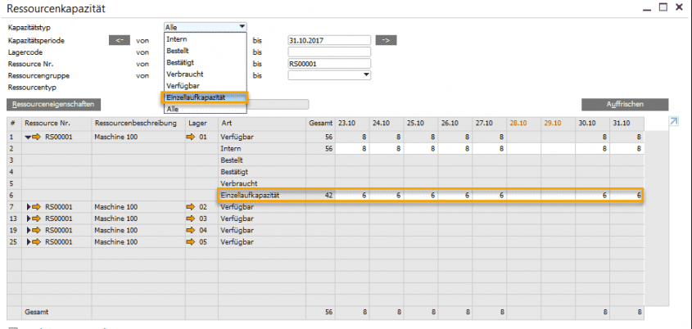The height and width of the screenshot is (329, 692).
Task: Maximize the Ressourcenkapazität window
Action: [x=663, y=7]
